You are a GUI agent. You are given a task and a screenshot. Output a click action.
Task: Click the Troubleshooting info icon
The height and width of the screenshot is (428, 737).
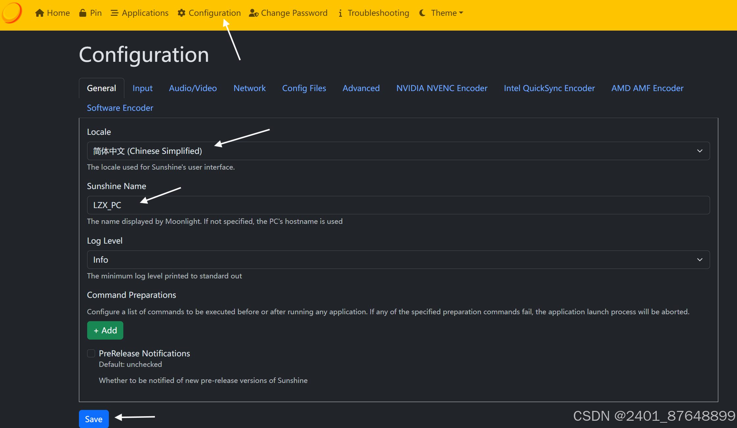[x=340, y=13]
